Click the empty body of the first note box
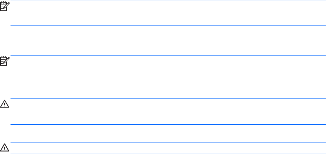The height and width of the screenshot is (154, 326). click(168, 13)
